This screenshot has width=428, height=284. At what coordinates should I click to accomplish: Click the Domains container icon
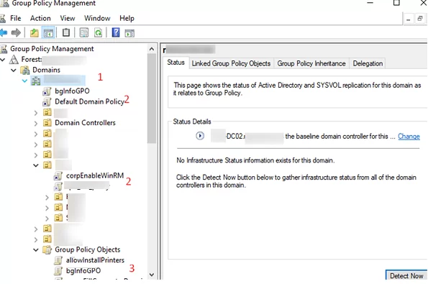[x=25, y=70]
